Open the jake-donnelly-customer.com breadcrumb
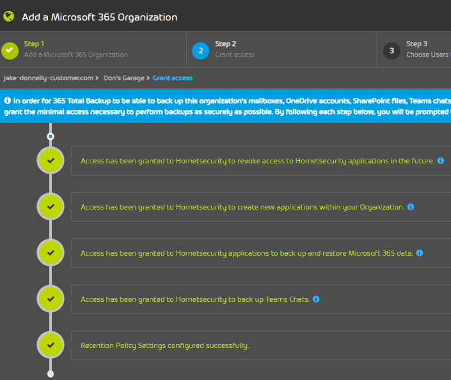Viewport: 451px width, 380px height. (x=49, y=78)
